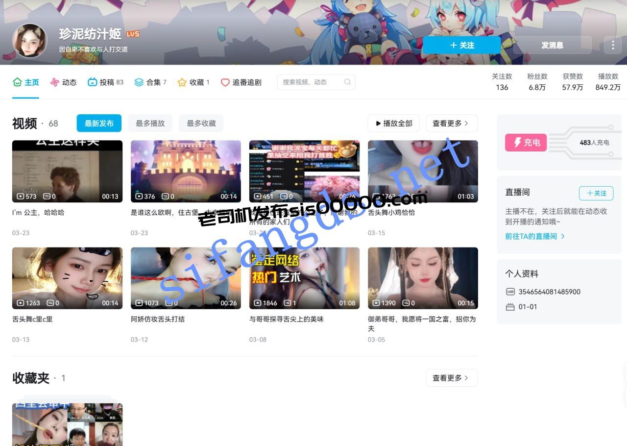Open the 充电 charging lightning icon
The image size is (627, 446).
tap(517, 143)
